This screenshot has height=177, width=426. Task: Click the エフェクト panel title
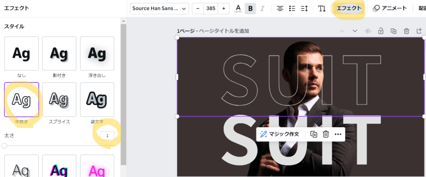tap(16, 8)
